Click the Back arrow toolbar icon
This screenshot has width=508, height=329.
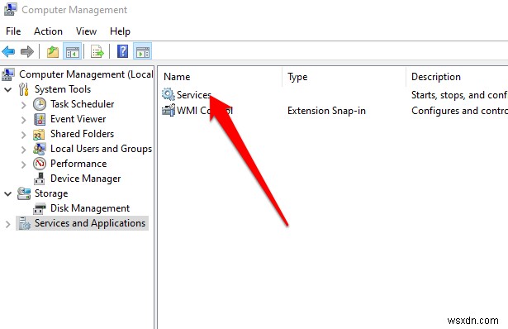8,51
